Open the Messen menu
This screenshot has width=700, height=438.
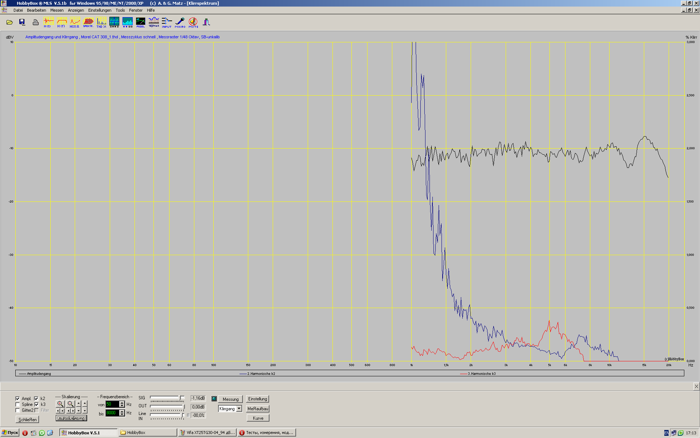(x=57, y=10)
